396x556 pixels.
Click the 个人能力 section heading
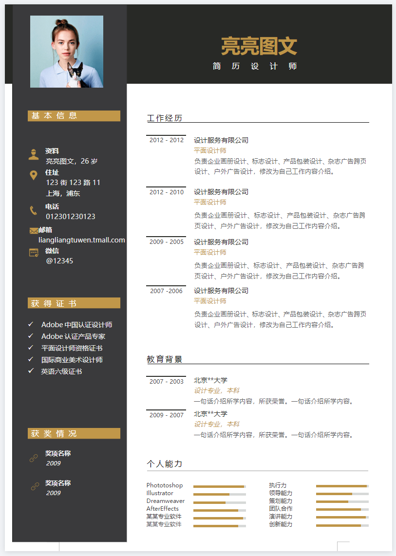[x=165, y=464]
